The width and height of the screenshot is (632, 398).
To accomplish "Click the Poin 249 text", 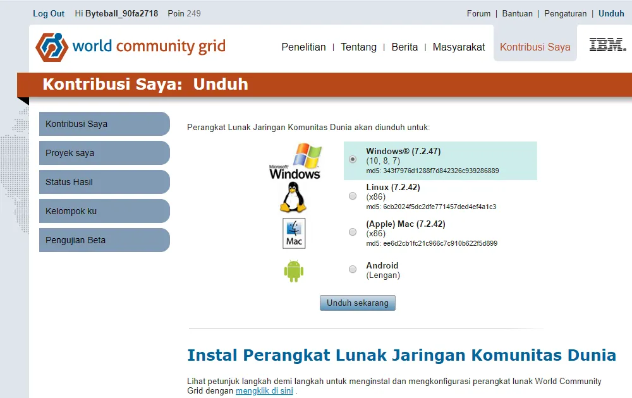I will tap(184, 13).
